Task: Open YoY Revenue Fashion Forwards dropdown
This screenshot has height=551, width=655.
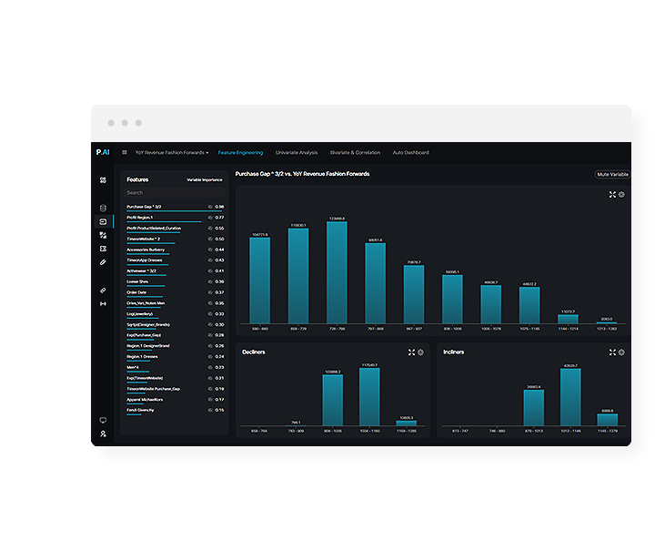Action: pyautogui.click(x=172, y=153)
